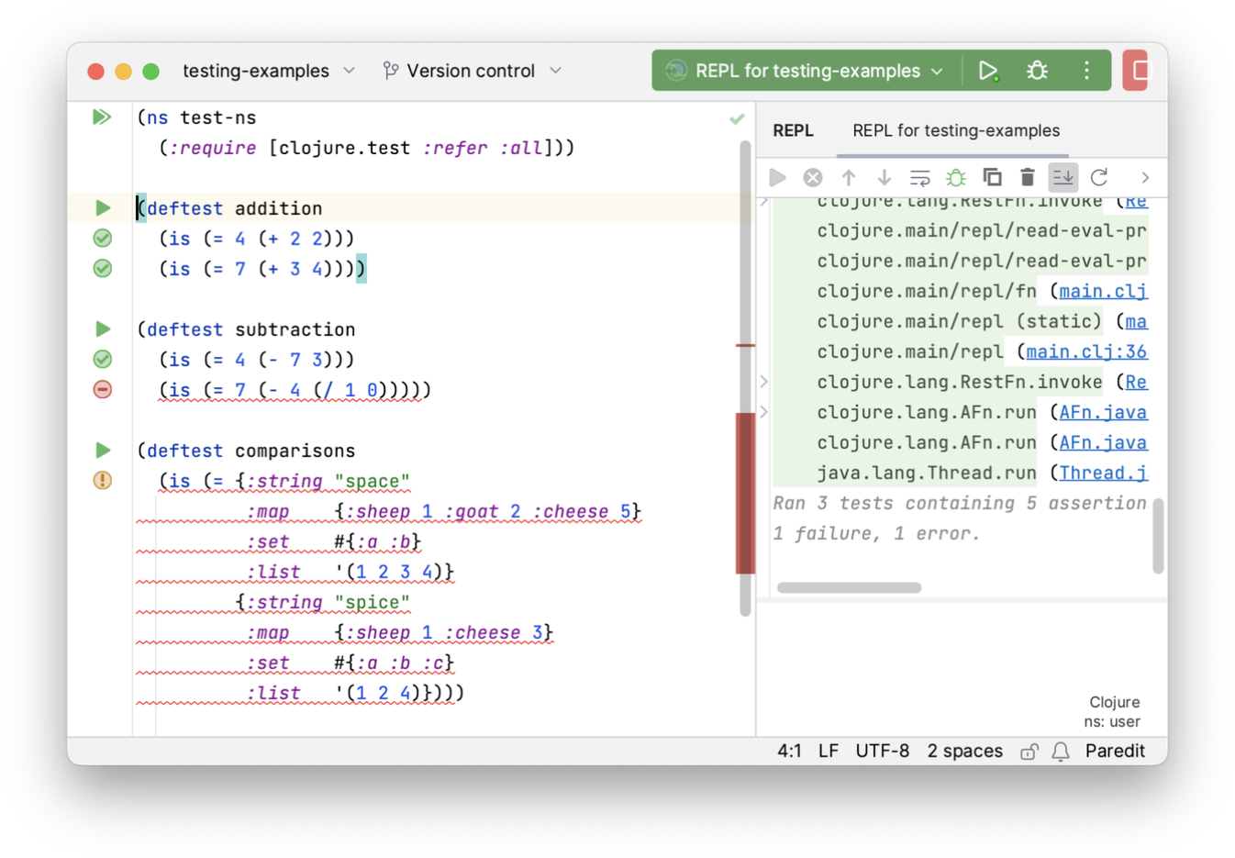This screenshot has height=858, width=1235.
Task: Click the greyed-out execute button in the REPL toolbar
Action: [777, 177]
